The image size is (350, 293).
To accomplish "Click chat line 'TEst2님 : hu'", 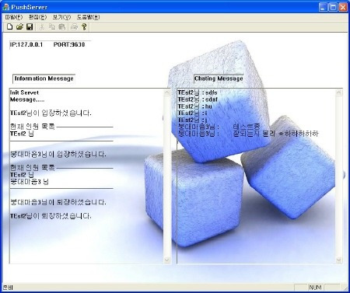I will pos(194,106).
